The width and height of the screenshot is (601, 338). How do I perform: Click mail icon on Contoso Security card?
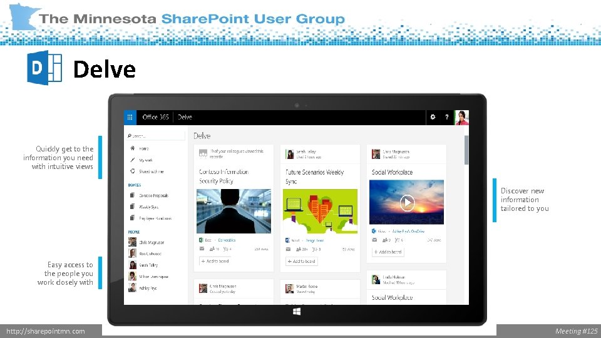[202, 249]
